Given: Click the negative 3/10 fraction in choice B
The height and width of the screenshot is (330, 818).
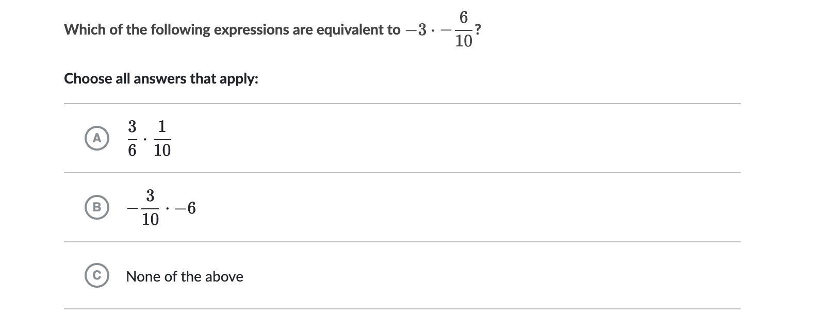Looking at the screenshot, I should point(143,207).
